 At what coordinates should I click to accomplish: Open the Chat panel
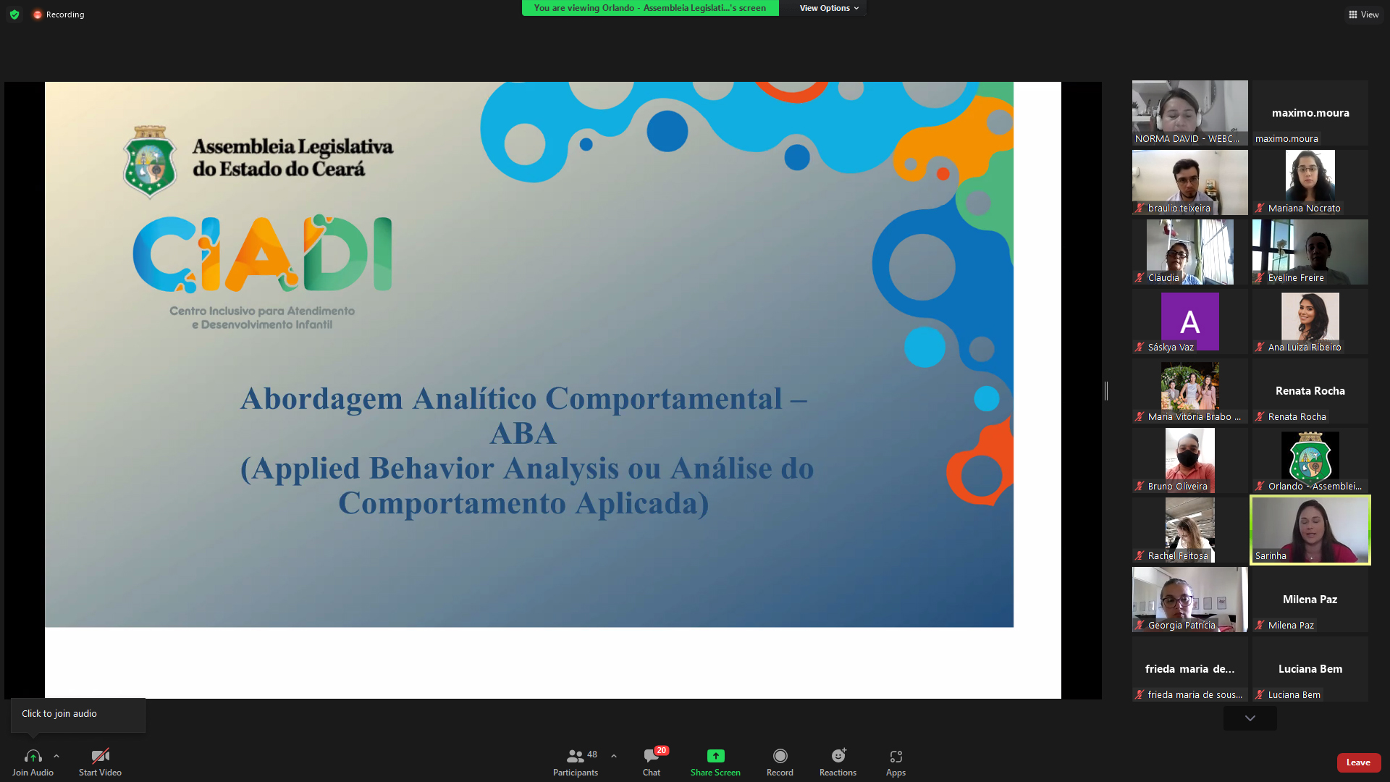(x=651, y=756)
